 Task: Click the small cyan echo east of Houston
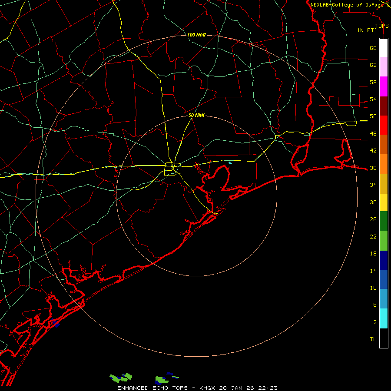tap(230, 163)
